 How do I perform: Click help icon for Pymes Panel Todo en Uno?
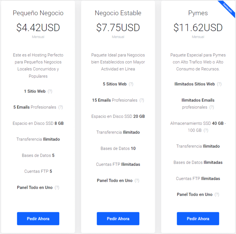pyautogui.click(x=217, y=194)
